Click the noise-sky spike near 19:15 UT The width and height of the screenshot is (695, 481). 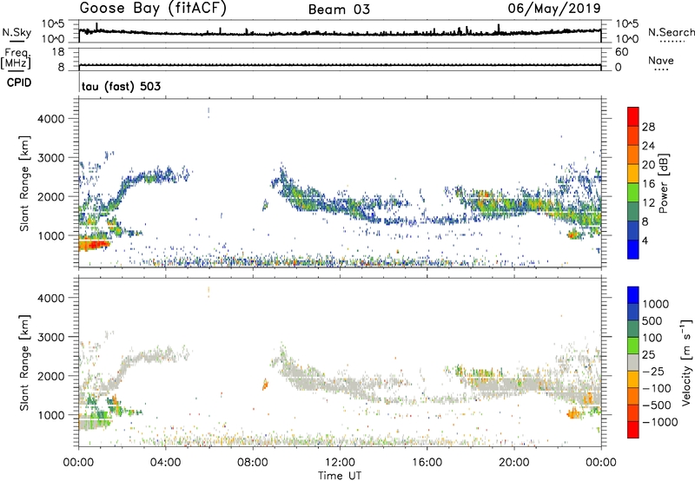click(499, 29)
